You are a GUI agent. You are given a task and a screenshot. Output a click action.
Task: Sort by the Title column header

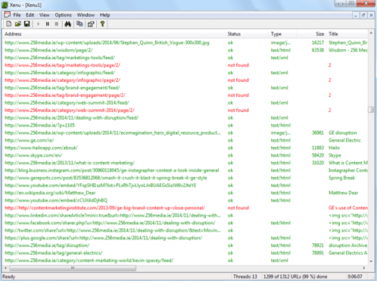click(347, 34)
